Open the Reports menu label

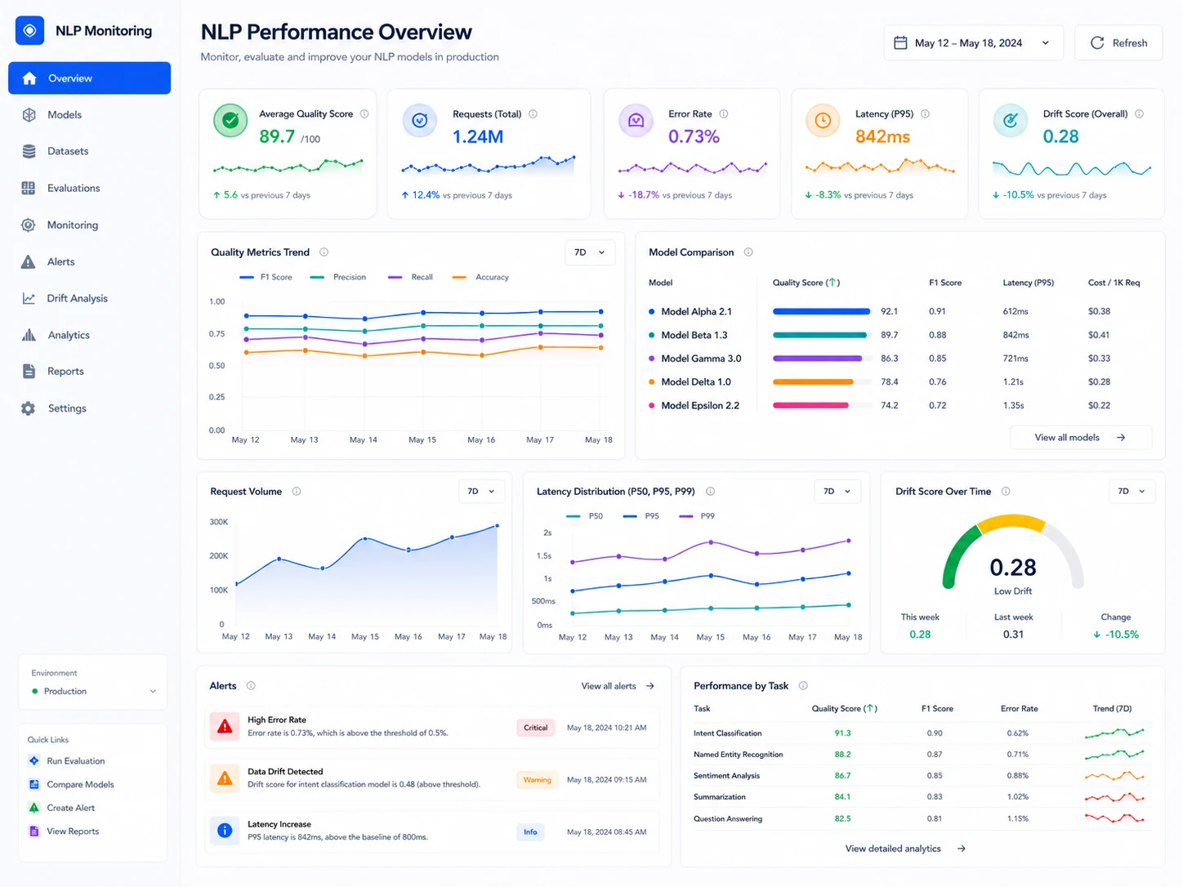(x=65, y=371)
